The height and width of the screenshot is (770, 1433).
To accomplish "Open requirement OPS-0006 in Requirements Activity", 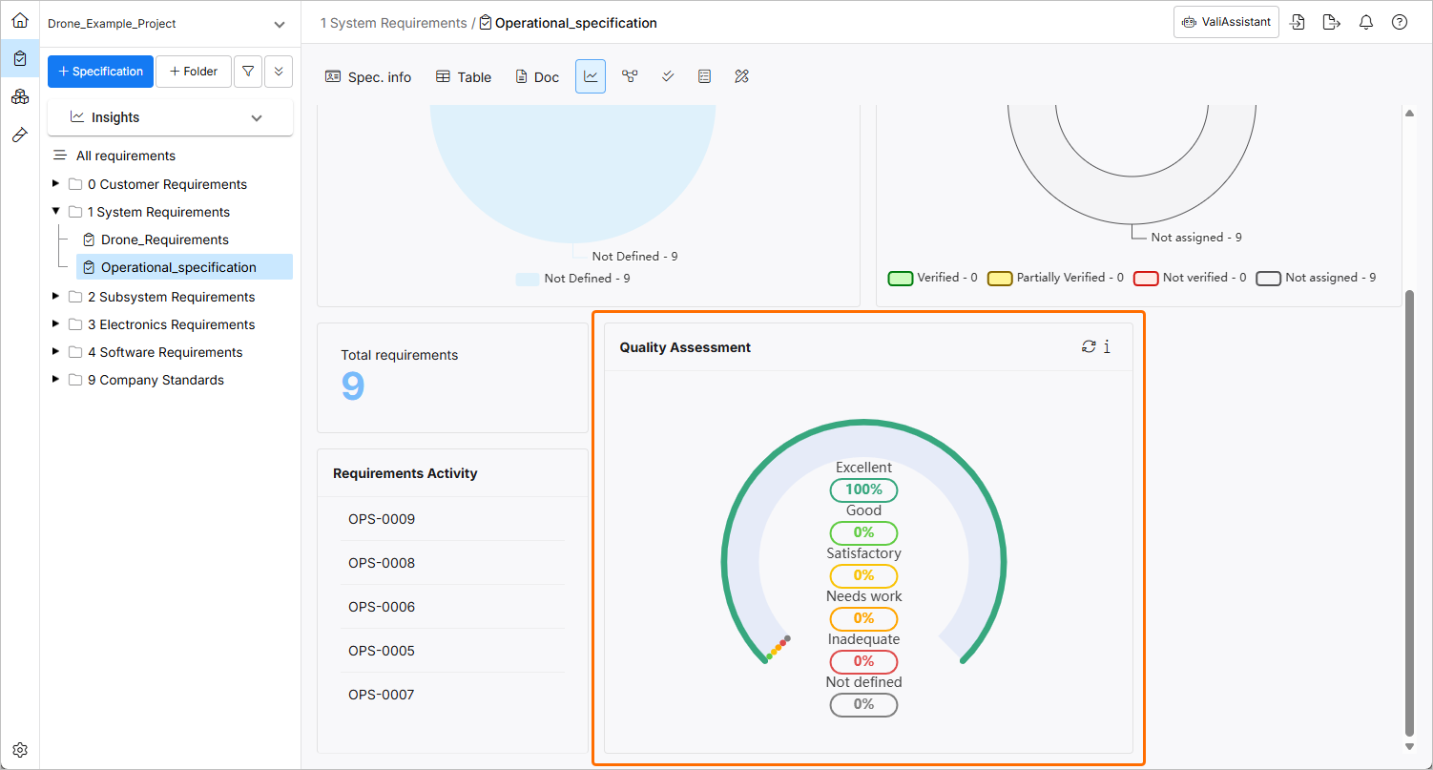I will 382,607.
